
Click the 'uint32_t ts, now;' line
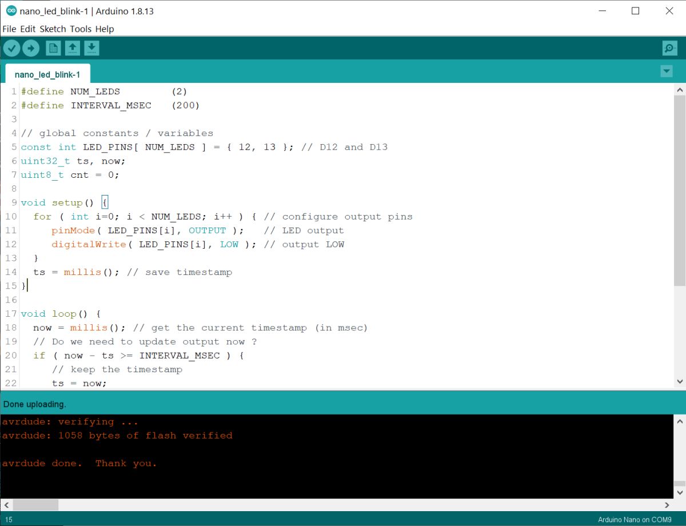pyautogui.click(x=73, y=161)
